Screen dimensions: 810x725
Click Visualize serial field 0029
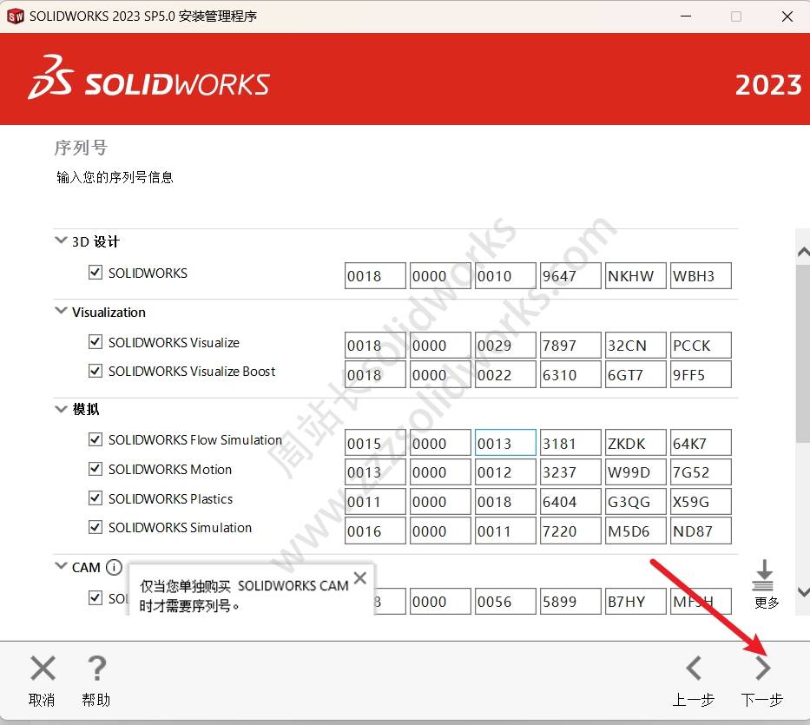pyautogui.click(x=505, y=345)
